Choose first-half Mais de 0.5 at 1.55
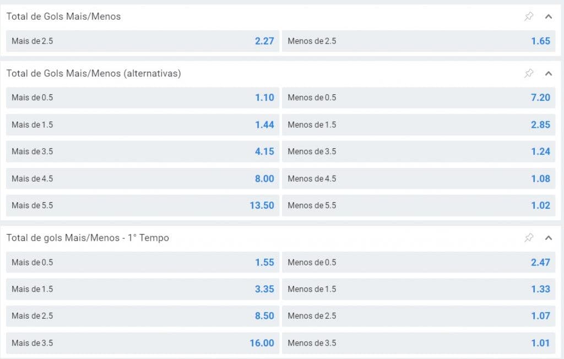 coord(143,262)
